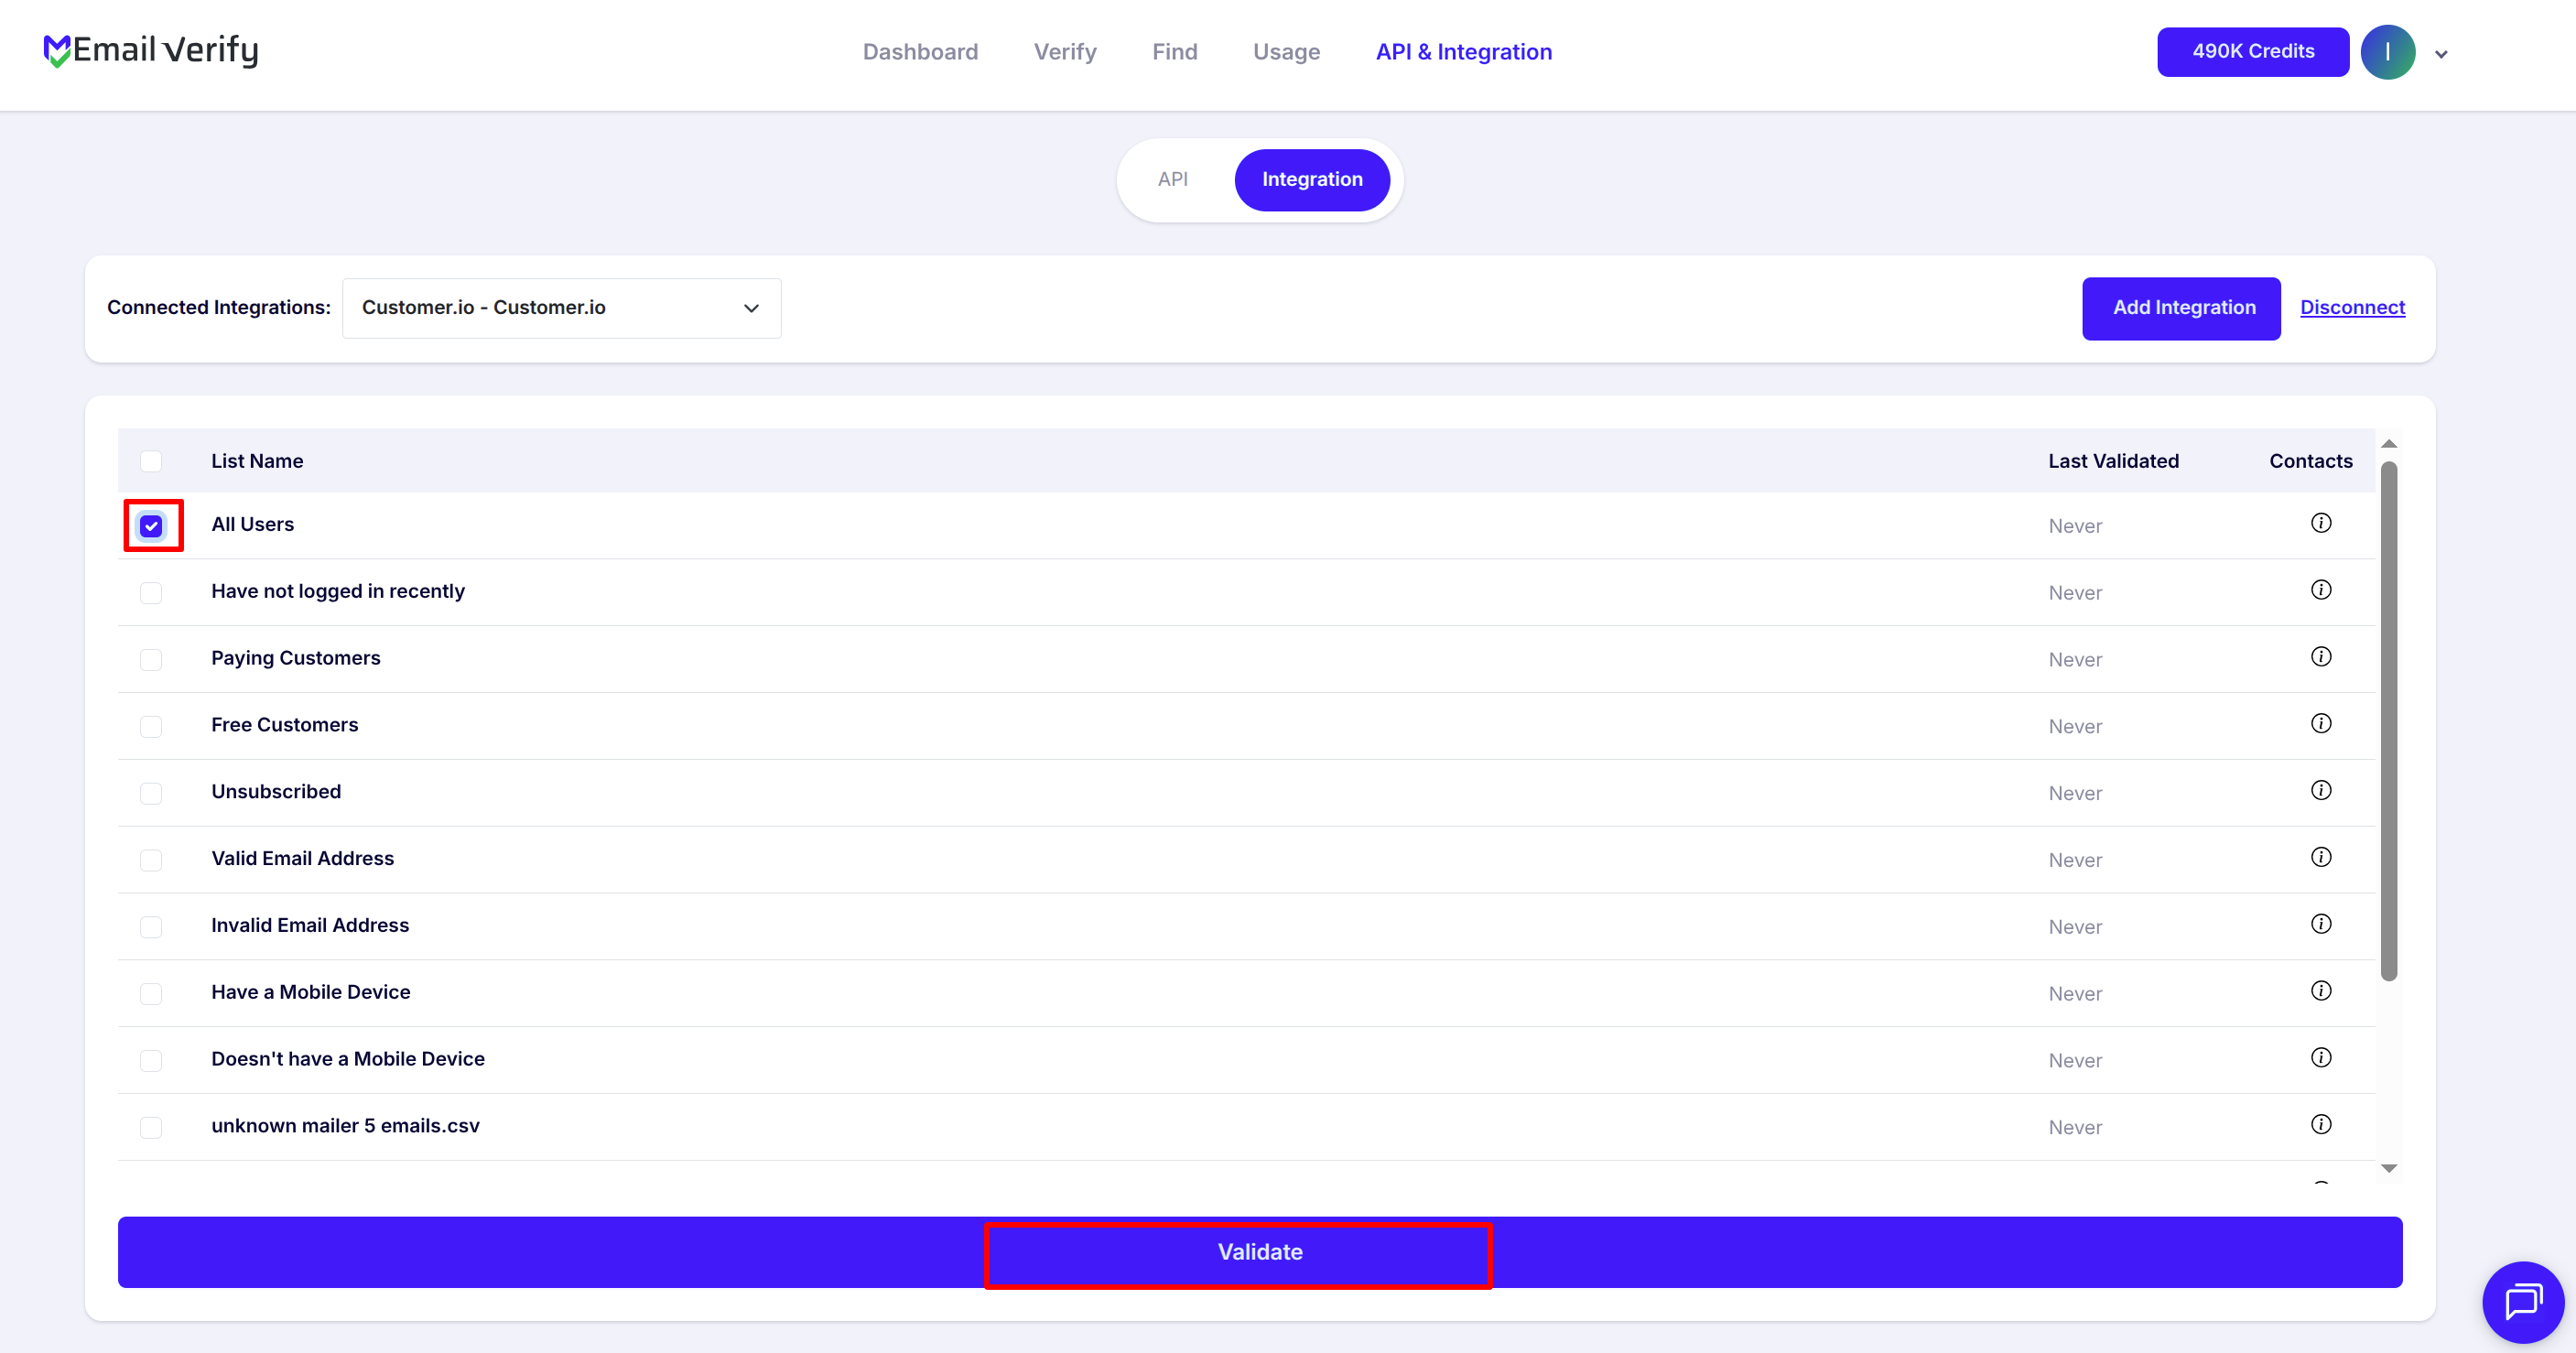The image size is (2576, 1353).
Task: Click the user avatar icon
Action: (2387, 52)
